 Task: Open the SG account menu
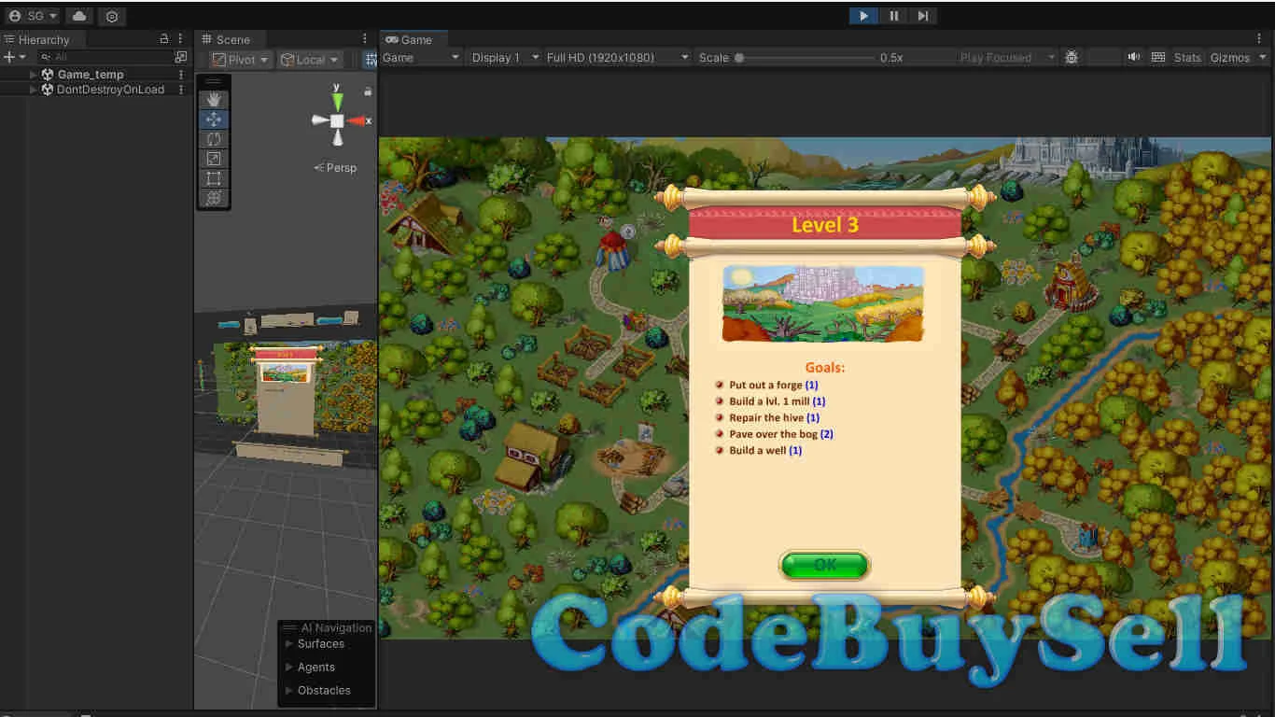point(33,16)
